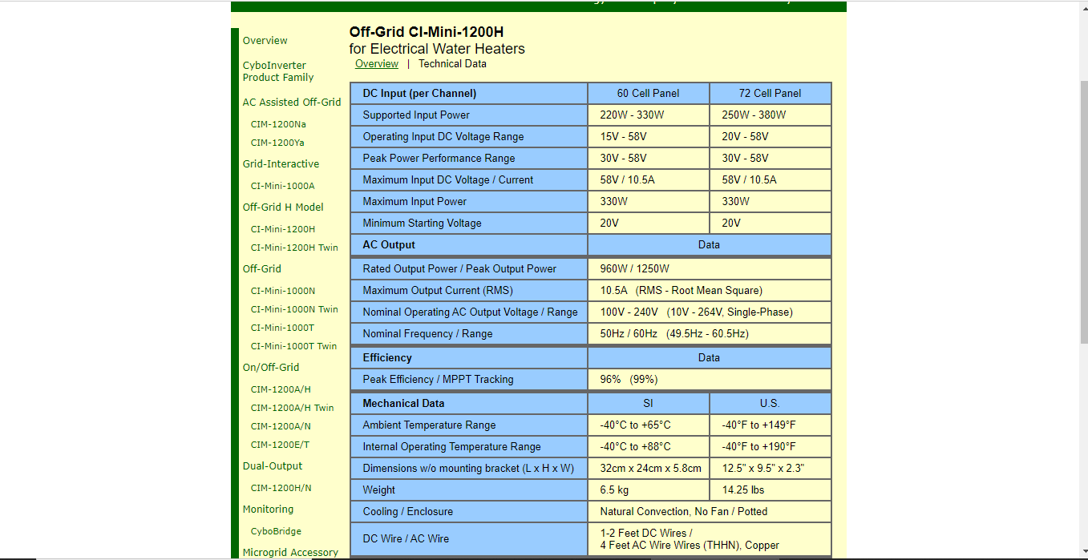The image size is (1088, 560).
Task: Click the 'DC Input (per Channel)' header cell
Action: (469, 93)
